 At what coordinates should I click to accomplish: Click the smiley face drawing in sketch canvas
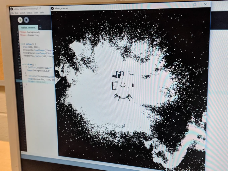[x=123, y=84]
